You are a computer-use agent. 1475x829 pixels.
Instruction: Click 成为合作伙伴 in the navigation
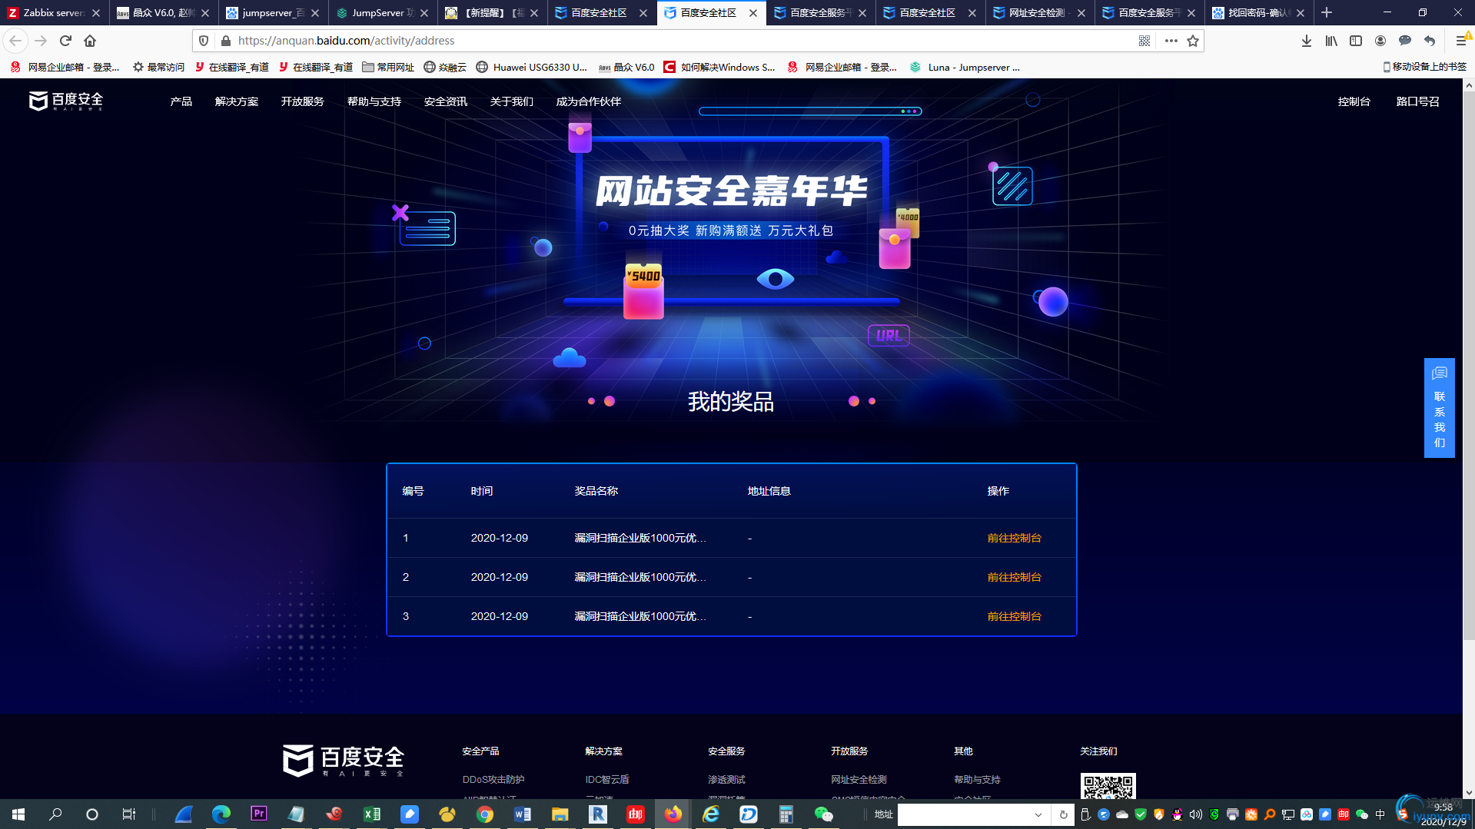(589, 101)
